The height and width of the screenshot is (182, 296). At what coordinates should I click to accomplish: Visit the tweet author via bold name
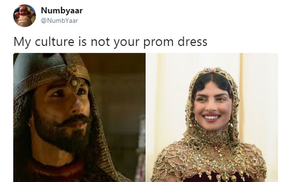point(62,10)
